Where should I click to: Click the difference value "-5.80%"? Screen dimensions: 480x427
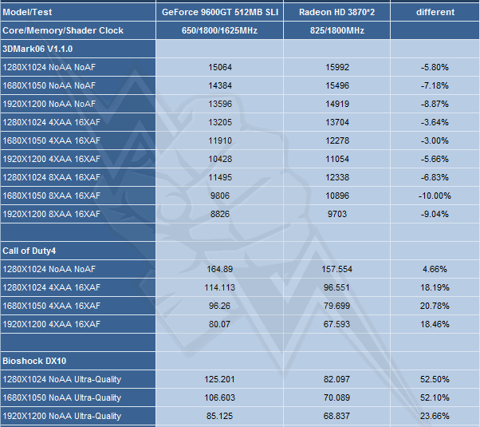tap(435, 67)
